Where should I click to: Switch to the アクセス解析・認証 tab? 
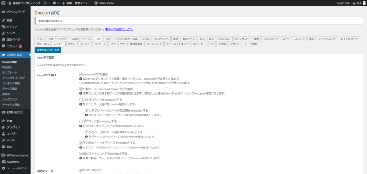[x=126, y=39]
